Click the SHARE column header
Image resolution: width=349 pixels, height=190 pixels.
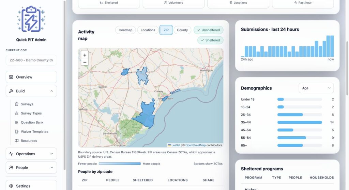click(209, 180)
